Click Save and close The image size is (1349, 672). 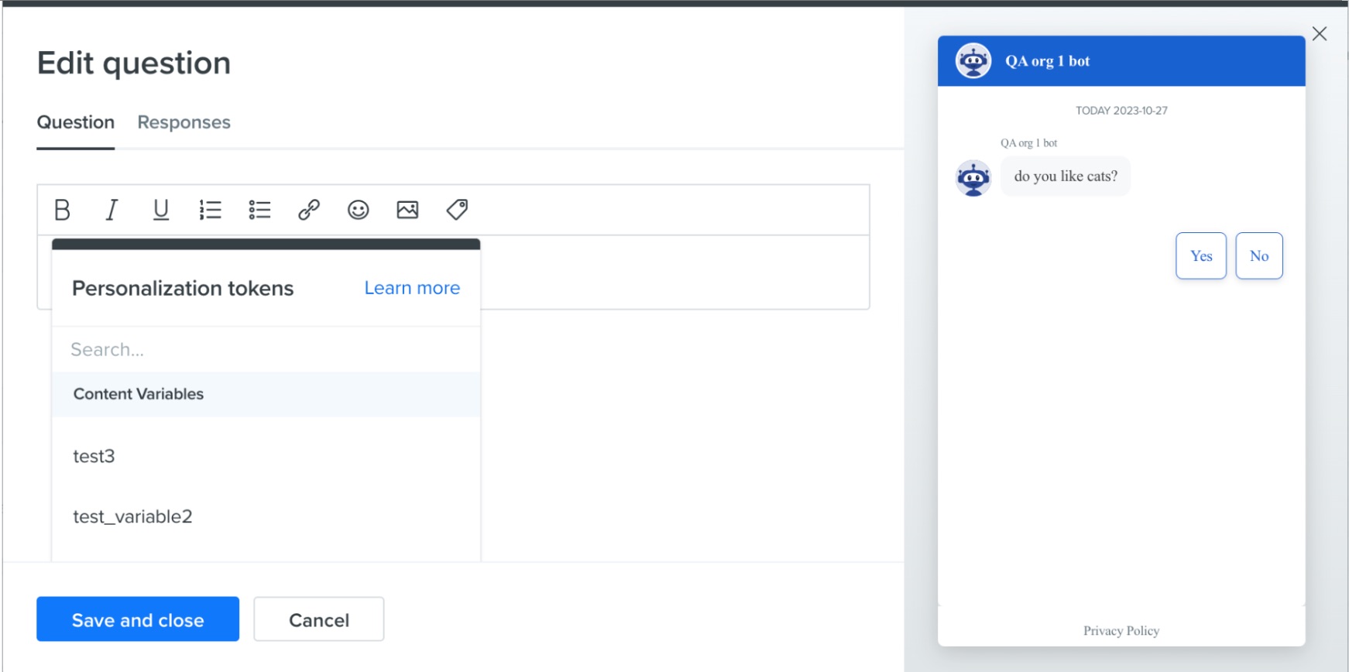coord(138,619)
